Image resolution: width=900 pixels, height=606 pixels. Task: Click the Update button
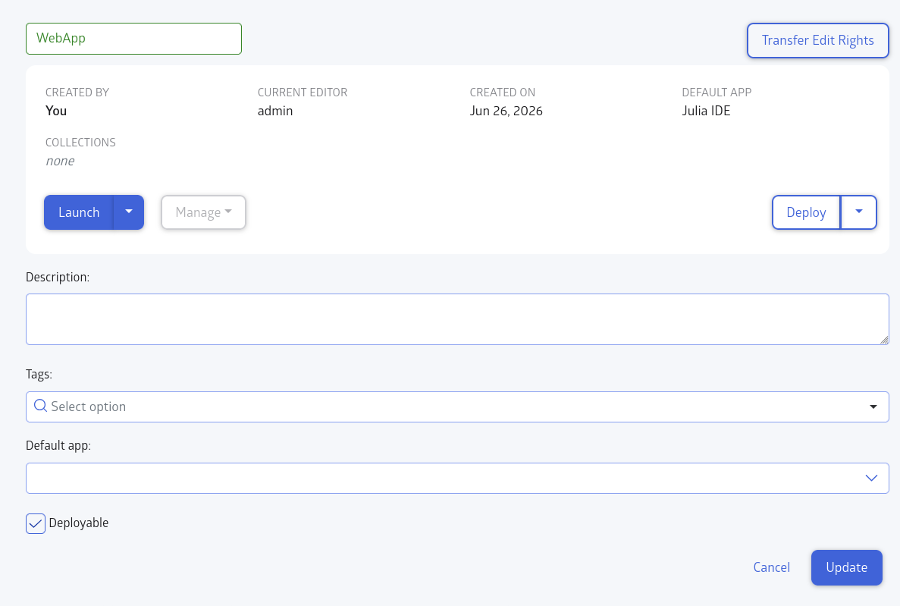pos(847,567)
